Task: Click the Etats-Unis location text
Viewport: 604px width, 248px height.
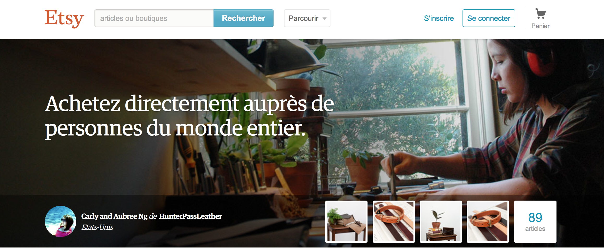Action: 97,227
